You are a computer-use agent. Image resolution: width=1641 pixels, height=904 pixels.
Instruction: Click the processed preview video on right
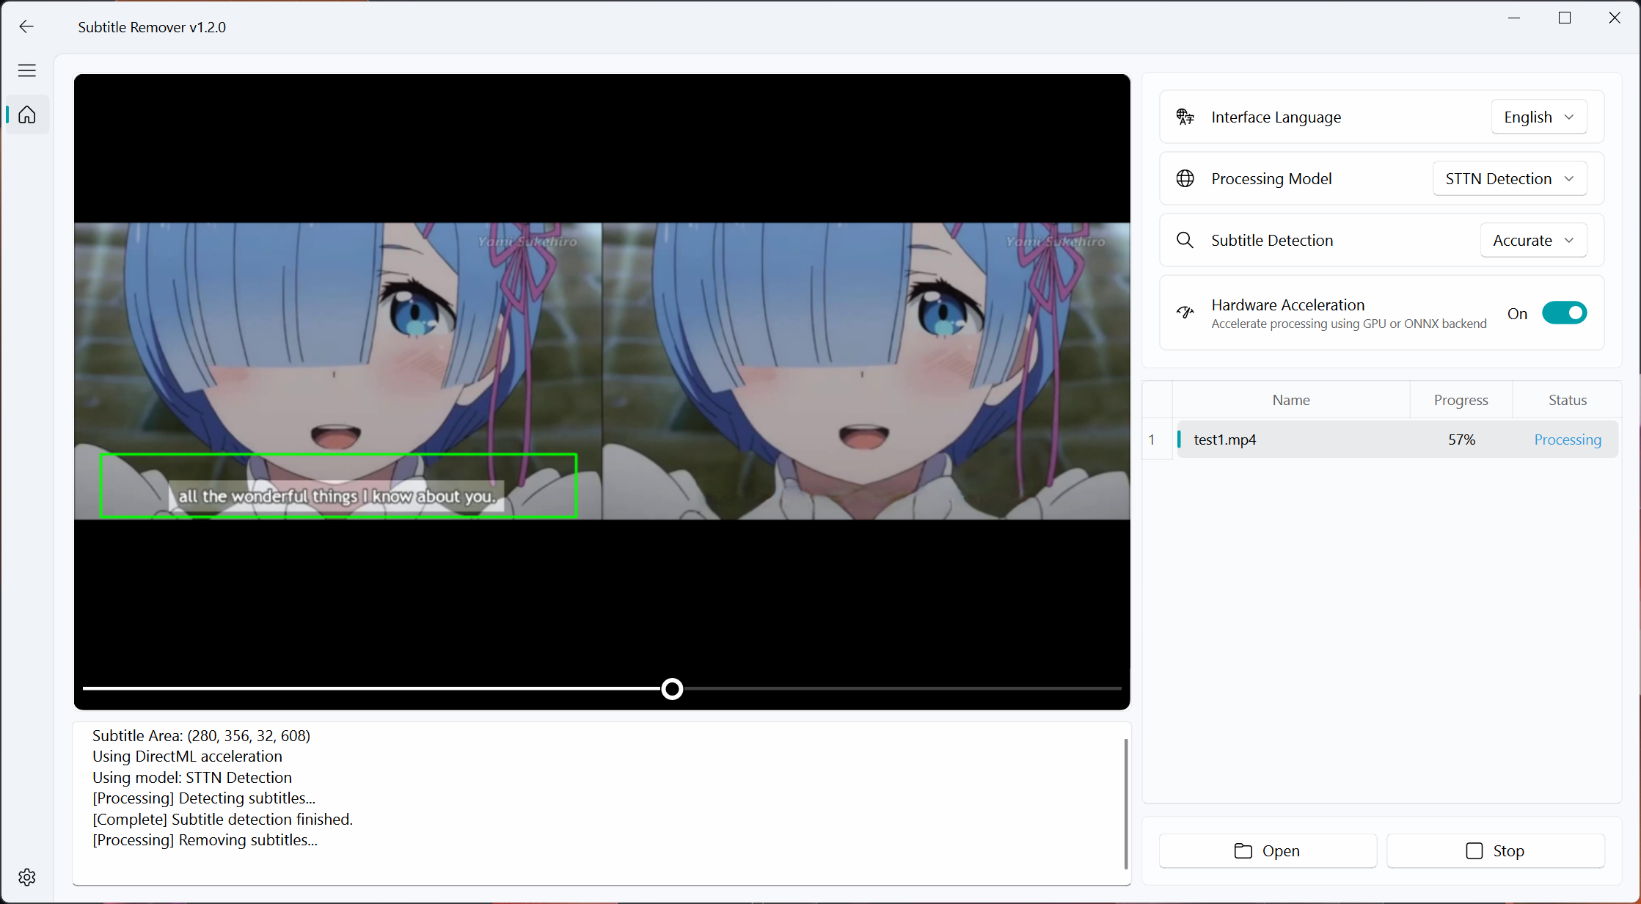(866, 371)
